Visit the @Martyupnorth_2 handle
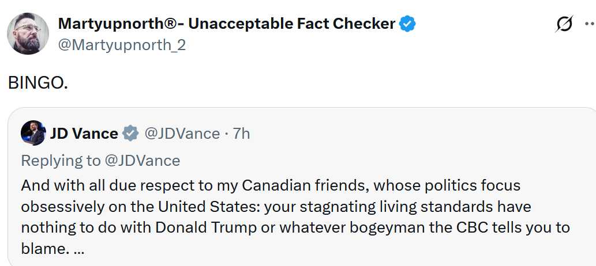 [122, 44]
